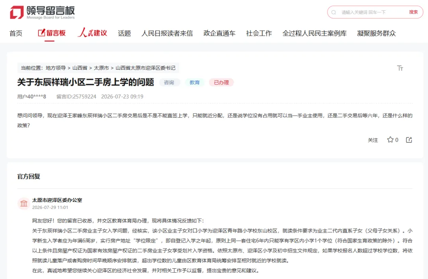The height and width of the screenshot is (279, 428).
Task: Click 留言ID:25759224 text
Action: point(76,97)
